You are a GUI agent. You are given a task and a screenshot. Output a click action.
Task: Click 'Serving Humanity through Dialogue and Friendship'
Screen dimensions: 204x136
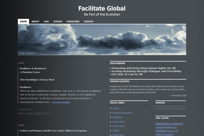click(146, 71)
